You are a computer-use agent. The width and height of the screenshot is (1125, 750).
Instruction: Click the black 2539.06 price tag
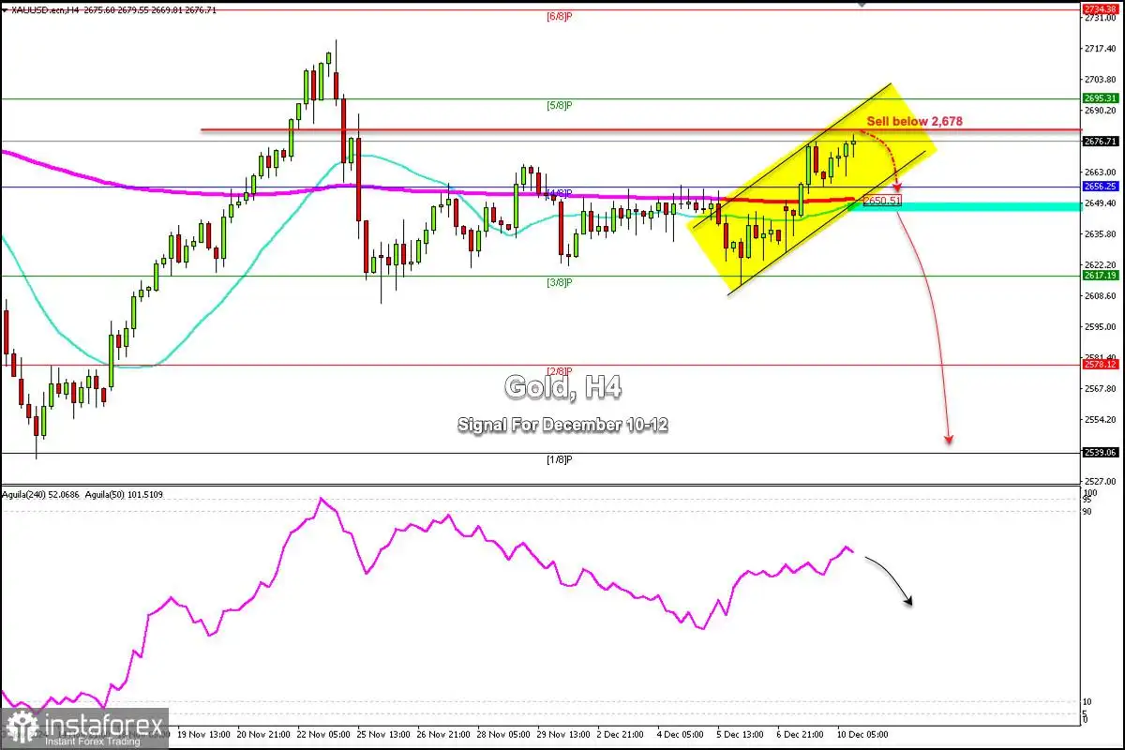click(x=1099, y=452)
